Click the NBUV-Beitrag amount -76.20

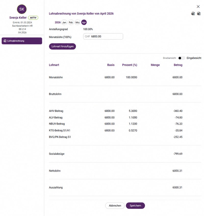pyautogui.click(x=178, y=124)
